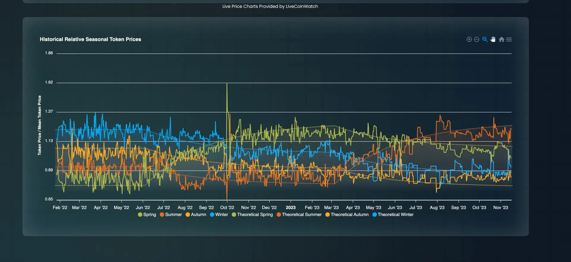Hide the Summer series via legend
Viewport: 571px width, 262px height.
(171, 215)
